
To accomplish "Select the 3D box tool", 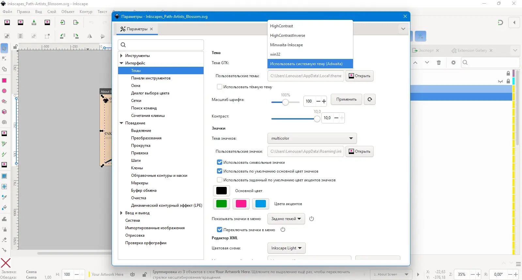I will 4,112.
